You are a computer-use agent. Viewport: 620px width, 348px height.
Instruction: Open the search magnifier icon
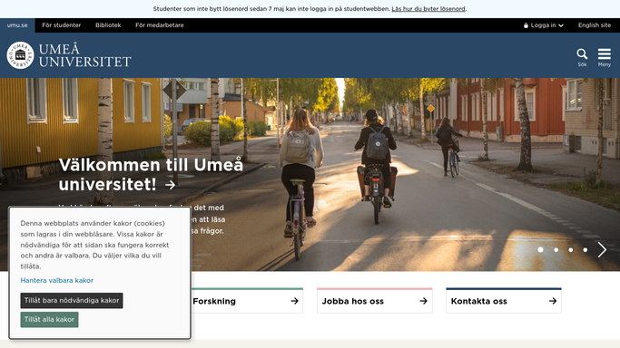click(x=582, y=54)
